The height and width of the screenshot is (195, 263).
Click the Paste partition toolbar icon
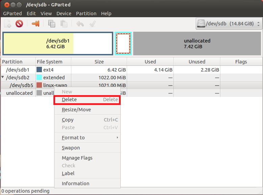tap(64, 24)
